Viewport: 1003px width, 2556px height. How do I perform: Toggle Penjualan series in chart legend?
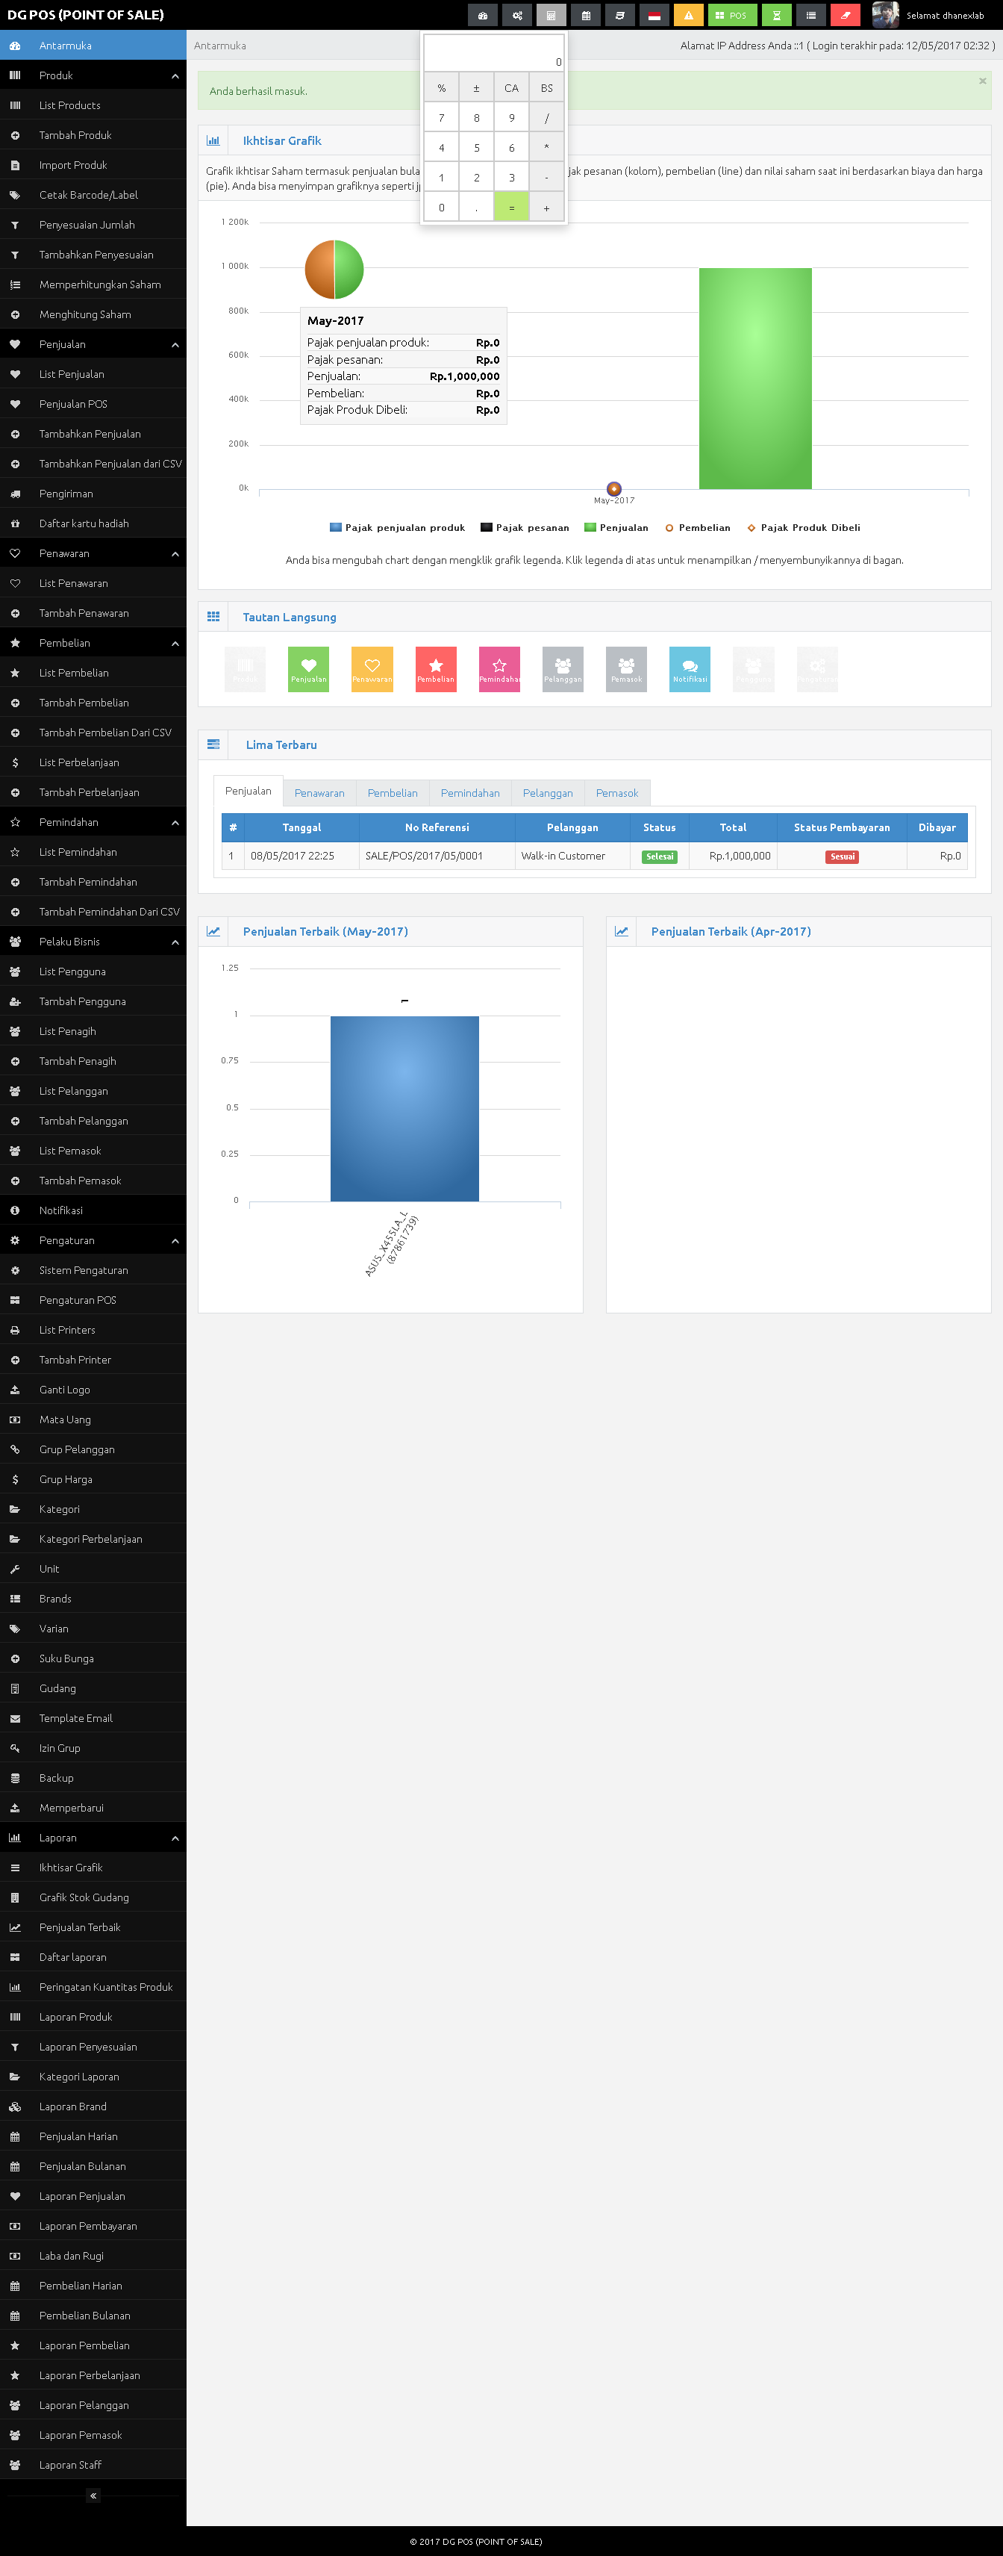tap(616, 528)
